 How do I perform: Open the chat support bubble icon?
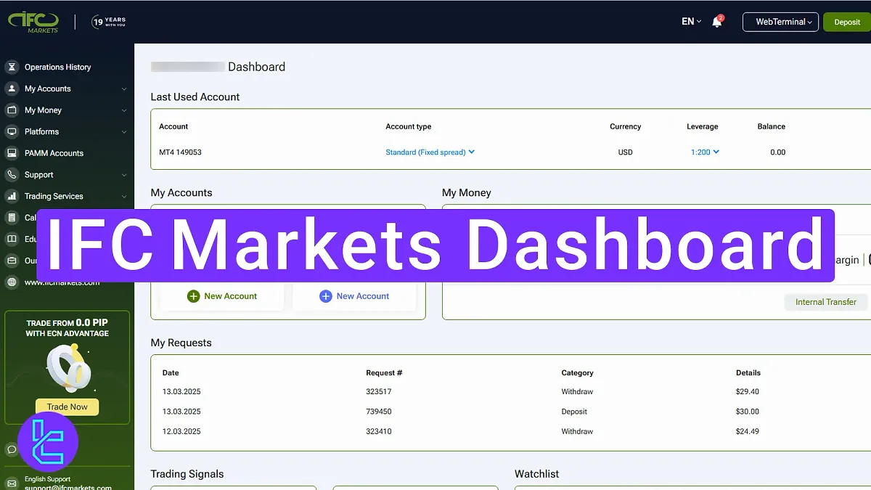pyautogui.click(x=12, y=449)
